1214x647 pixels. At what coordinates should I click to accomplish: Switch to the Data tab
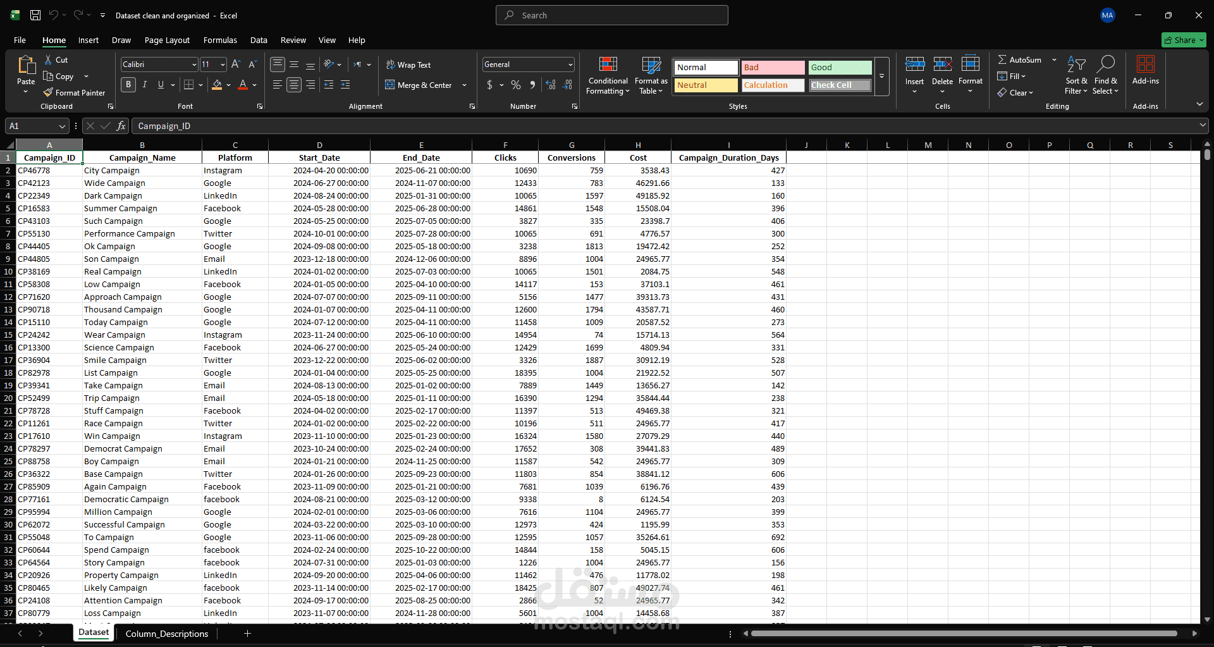[x=259, y=40]
